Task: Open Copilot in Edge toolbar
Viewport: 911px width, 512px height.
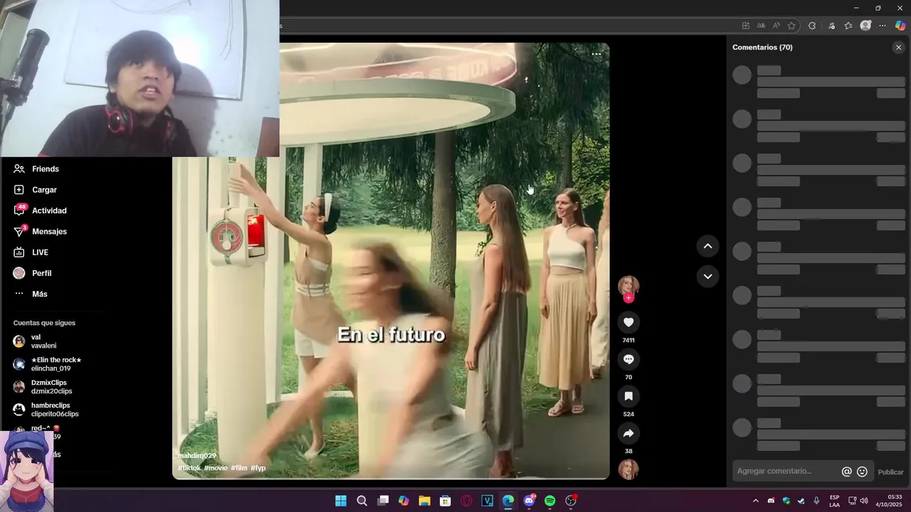Action: [900, 26]
